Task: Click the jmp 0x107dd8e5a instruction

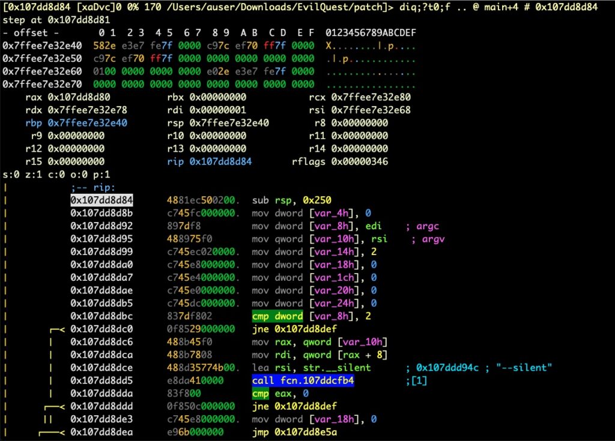Action: (297, 432)
